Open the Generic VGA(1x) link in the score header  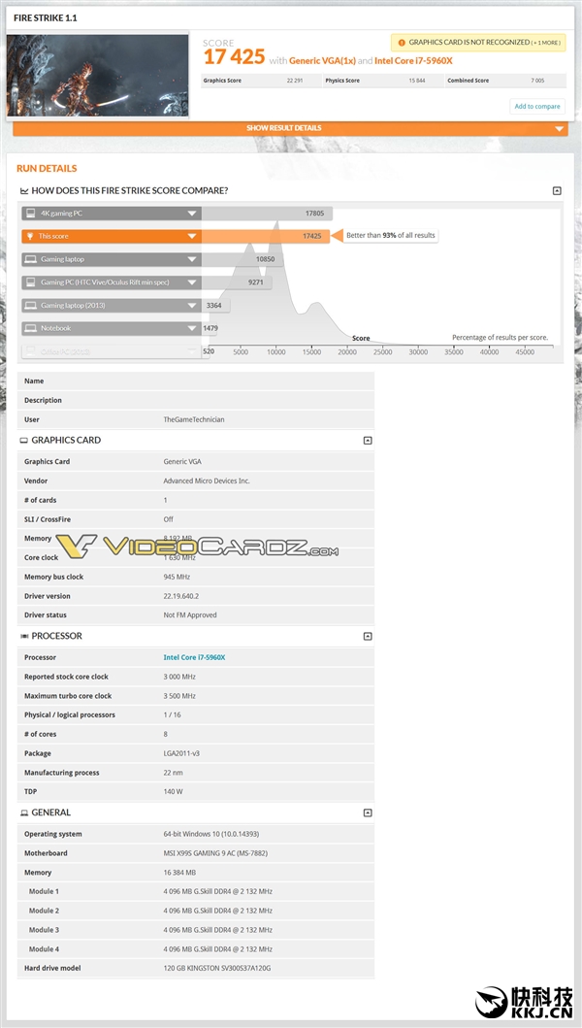coord(322,61)
